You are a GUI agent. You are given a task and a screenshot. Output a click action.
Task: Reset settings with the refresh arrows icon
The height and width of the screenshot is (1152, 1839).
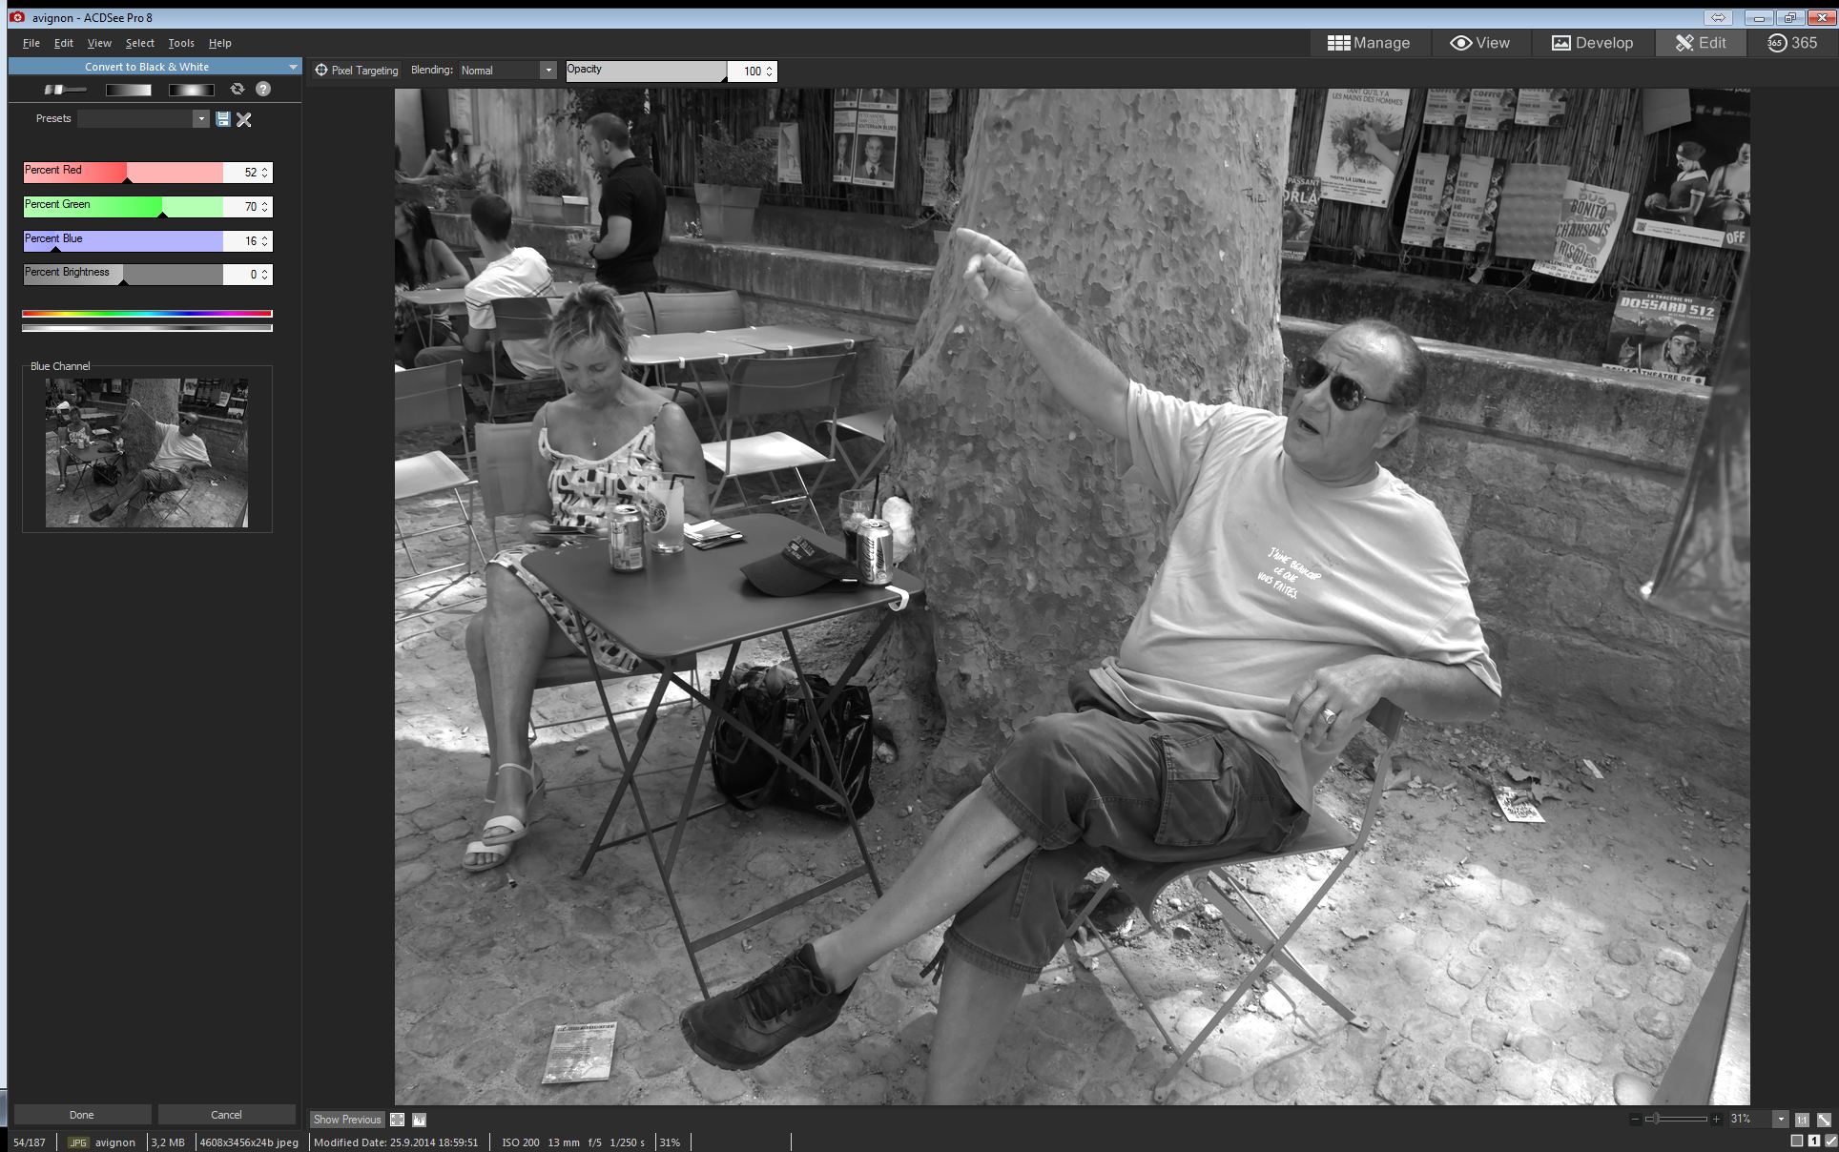pos(238,89)
